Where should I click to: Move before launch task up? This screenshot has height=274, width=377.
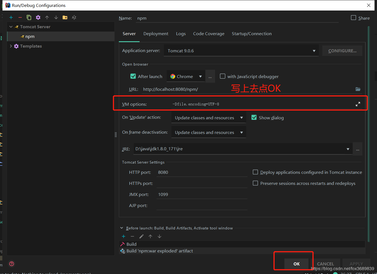[x=150, y=236]
